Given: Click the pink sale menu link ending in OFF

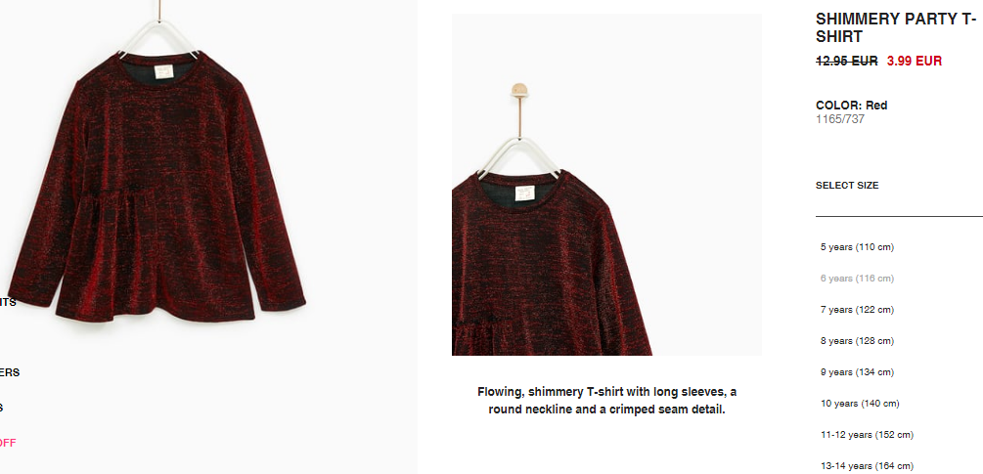Looking at the screenshot, I should coord(8,444).
